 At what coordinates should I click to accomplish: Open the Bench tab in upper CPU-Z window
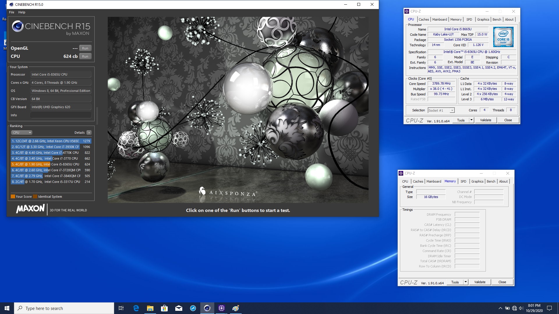click(x=497, y=19)
